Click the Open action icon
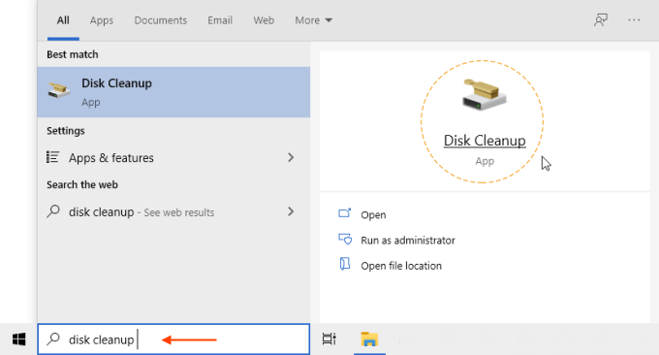The image size is (659, 355). click(x=345, y=213)
